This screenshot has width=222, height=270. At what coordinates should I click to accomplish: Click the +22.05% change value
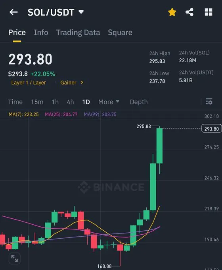point(43,74)
